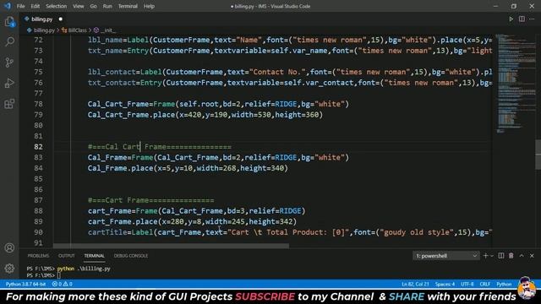
Task: Run Python file with play icon
Action: coord(511,19)
